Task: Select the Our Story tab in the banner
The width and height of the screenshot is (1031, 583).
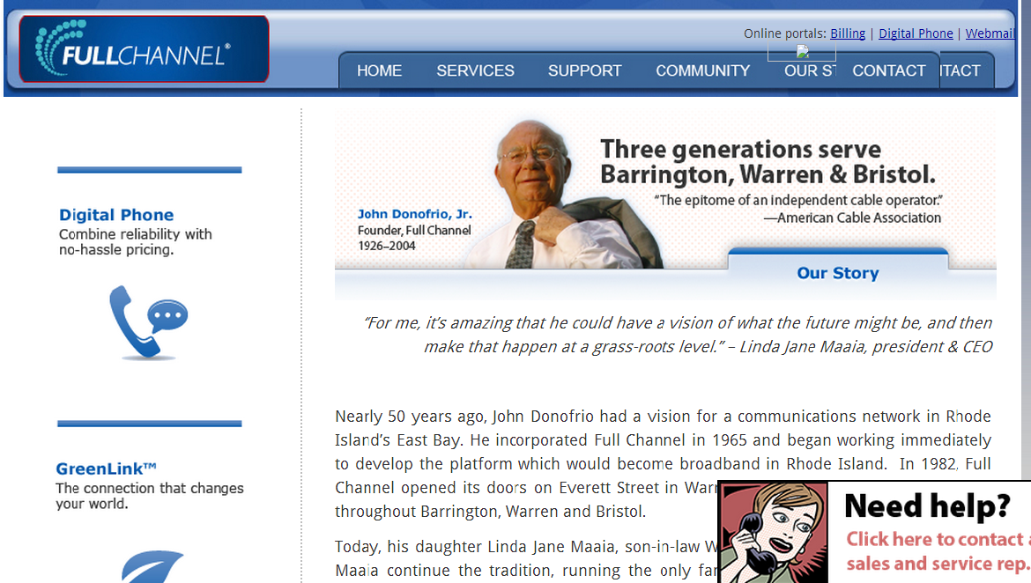Action: coord(838,273)
